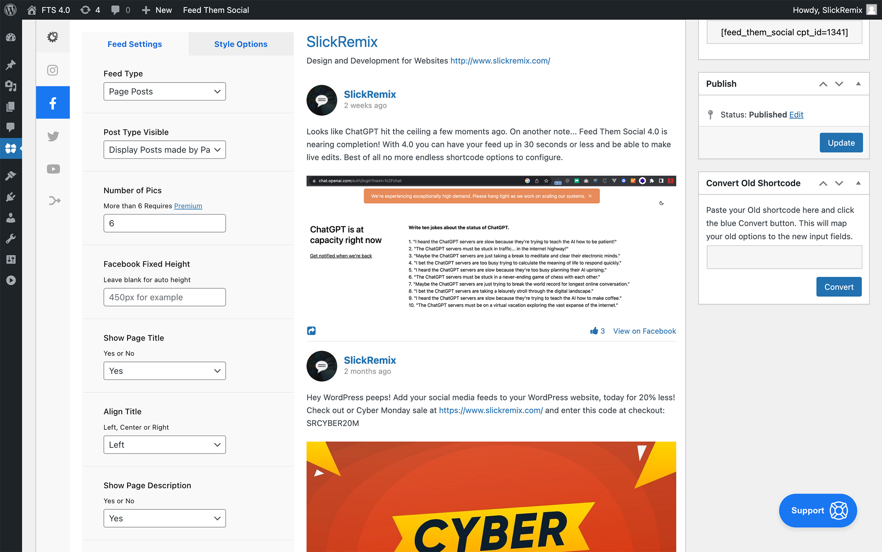Move Convert Old Shortcode panel up
This screenshot has height=552, width=882.
pos(823,183)
